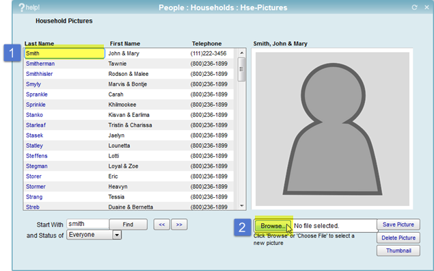Select the Stasek last name
Screen dimensions: 434x271
click(x=34, y=135)
